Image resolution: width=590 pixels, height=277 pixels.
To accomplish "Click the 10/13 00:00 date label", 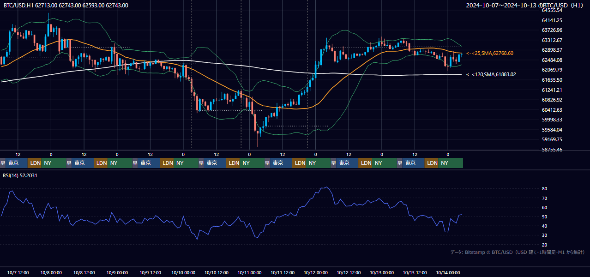I will pyautogui.click(x=381, y=272).
